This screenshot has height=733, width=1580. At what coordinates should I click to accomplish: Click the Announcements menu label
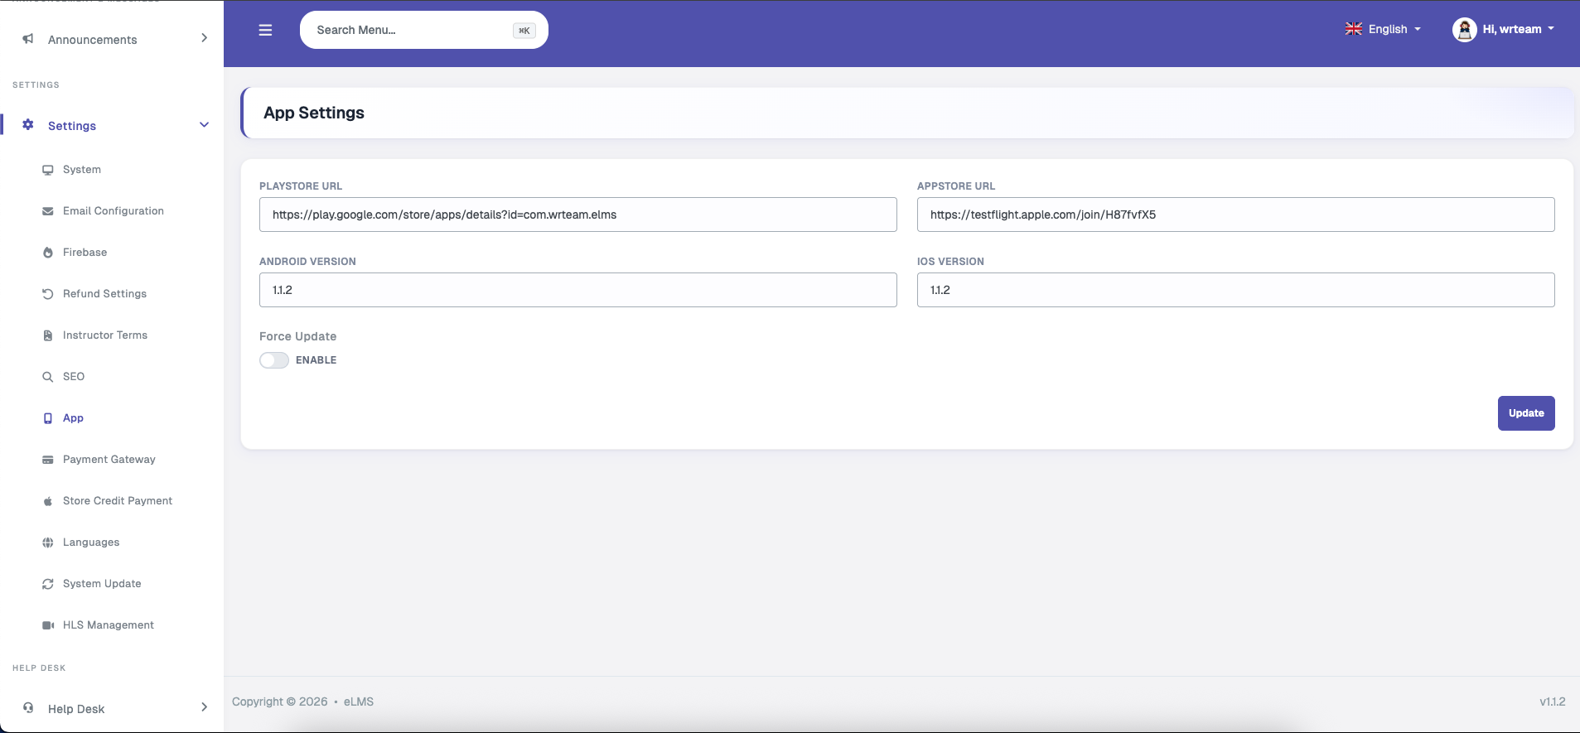(x=93, y=40)
